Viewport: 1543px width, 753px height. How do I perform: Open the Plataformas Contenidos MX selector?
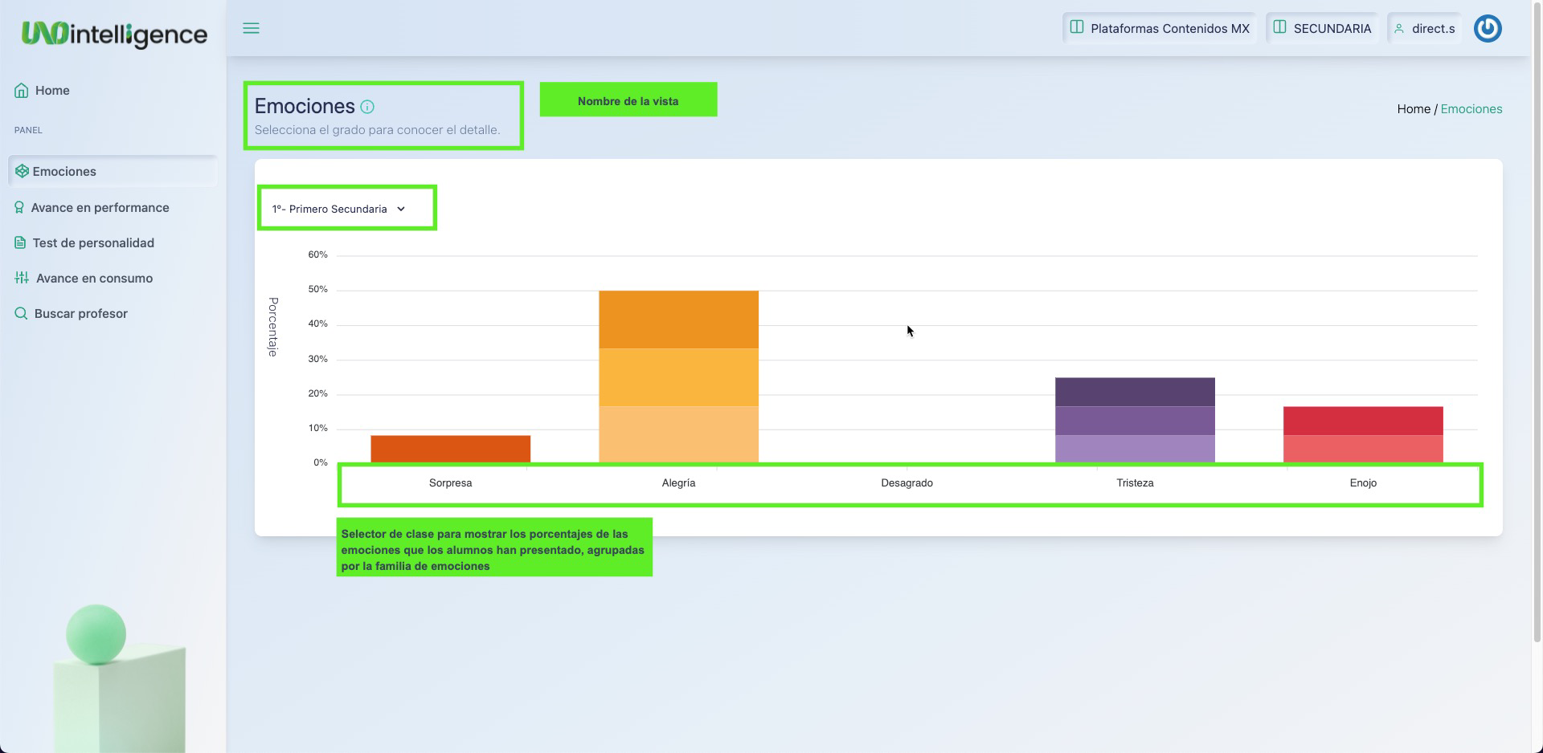pos(1159,29)
